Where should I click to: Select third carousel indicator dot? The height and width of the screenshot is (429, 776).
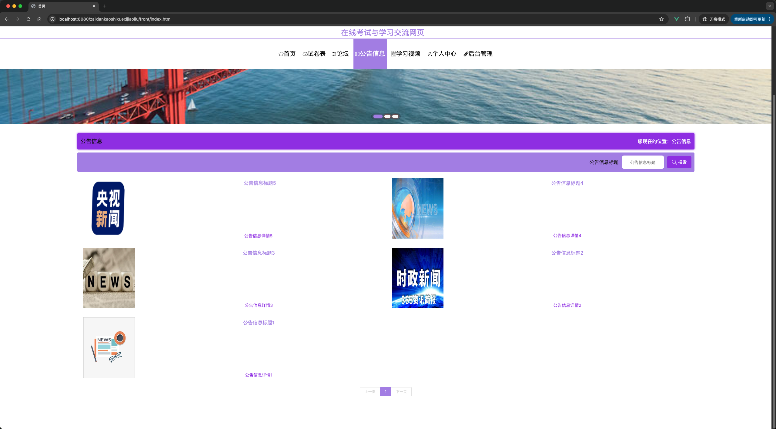pyautogui.click(x=395, y=116)
